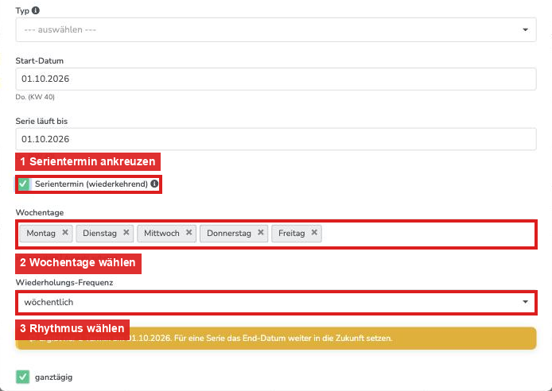Remove the Freitag tag with its x

click(314, 232)
